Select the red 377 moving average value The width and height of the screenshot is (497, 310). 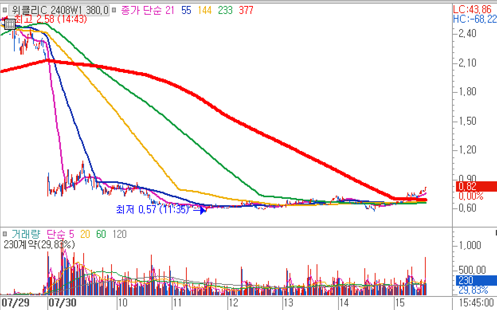click(x=246, y=10)
